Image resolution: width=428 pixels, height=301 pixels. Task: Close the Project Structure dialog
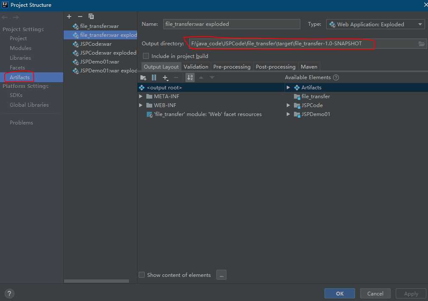coord(425,5)
